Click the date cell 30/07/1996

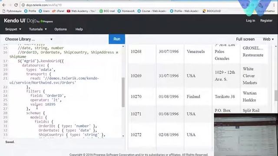(169, 52)
